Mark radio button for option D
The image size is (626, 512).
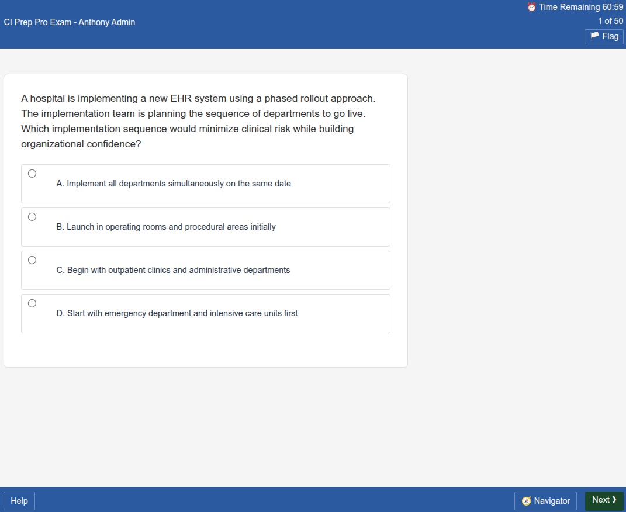pos(32,303)
